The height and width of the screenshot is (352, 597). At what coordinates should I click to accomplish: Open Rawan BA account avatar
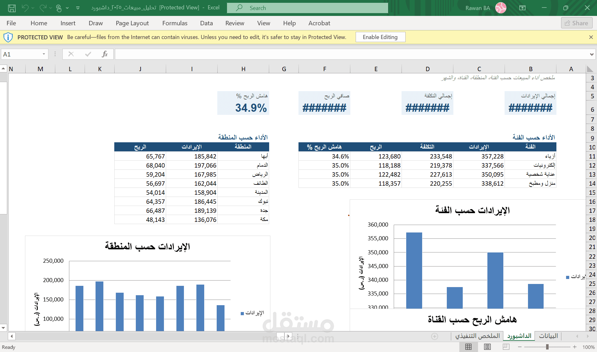[501, 8]
